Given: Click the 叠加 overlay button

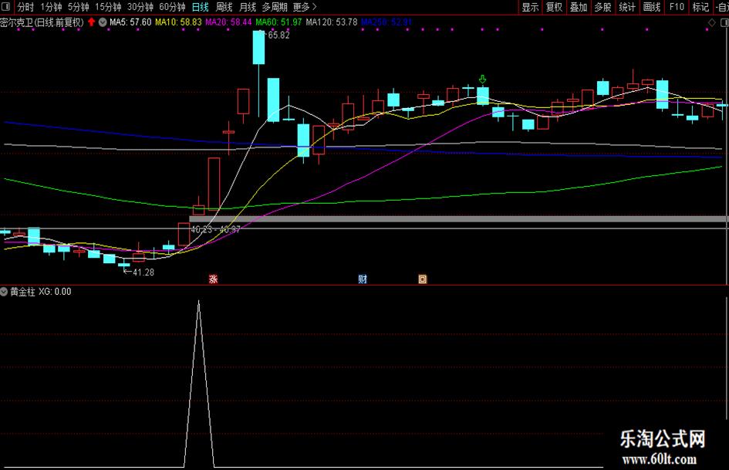Looking at the screenshot, I should pos(579,7).
